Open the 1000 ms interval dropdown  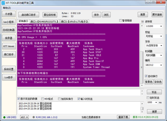click(x=152, y=102)
